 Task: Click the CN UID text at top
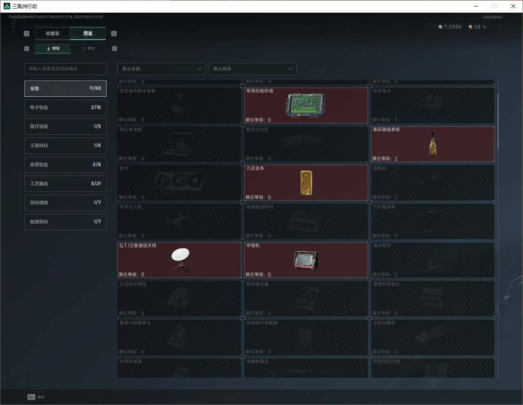point(56,17)
